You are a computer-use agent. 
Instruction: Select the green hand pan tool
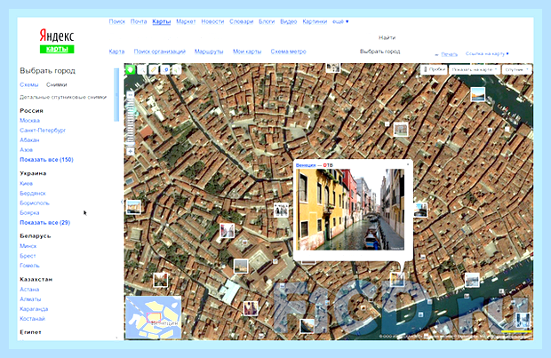pyautogui.click(x=131, y=69)
